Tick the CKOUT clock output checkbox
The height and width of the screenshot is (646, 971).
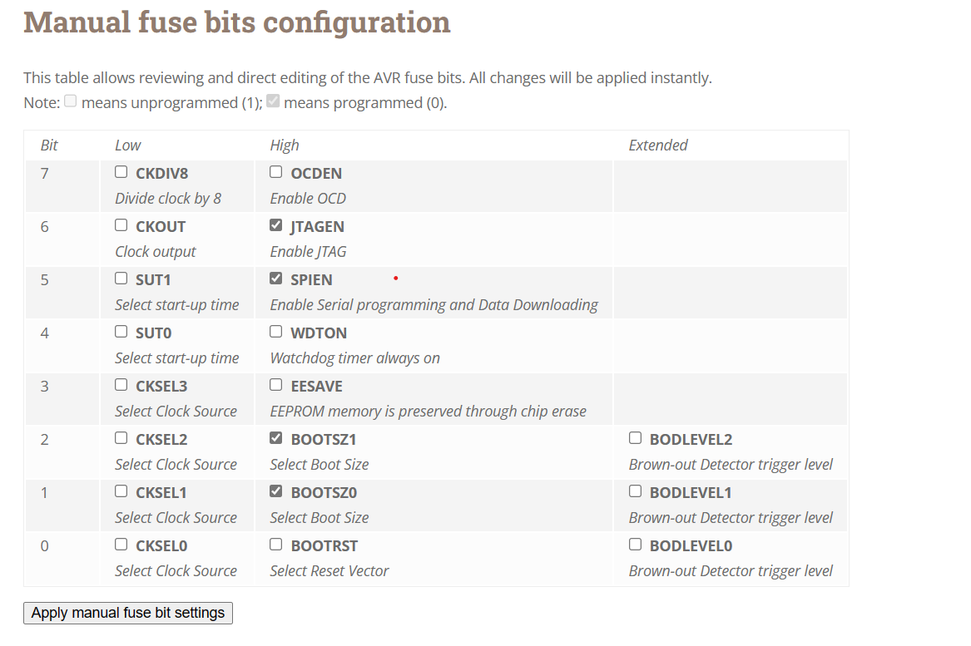point(121,225)
